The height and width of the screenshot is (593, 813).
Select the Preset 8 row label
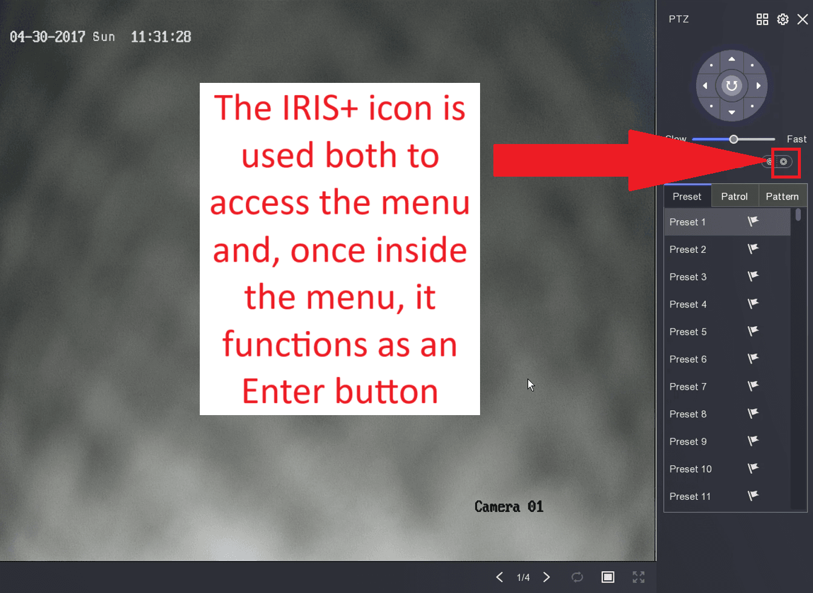688,414
